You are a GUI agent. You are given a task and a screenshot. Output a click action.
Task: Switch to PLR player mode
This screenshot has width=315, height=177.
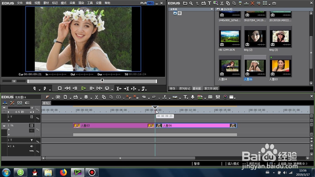click(143, 3)
